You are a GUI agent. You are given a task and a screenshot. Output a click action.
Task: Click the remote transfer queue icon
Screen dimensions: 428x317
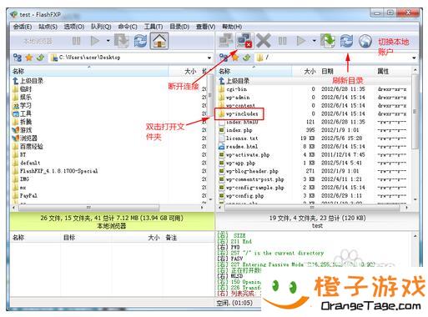click(328, 41)
